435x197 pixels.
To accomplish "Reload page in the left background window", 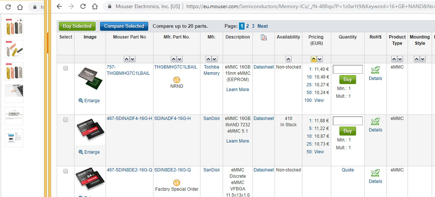I will pos(8,7).
